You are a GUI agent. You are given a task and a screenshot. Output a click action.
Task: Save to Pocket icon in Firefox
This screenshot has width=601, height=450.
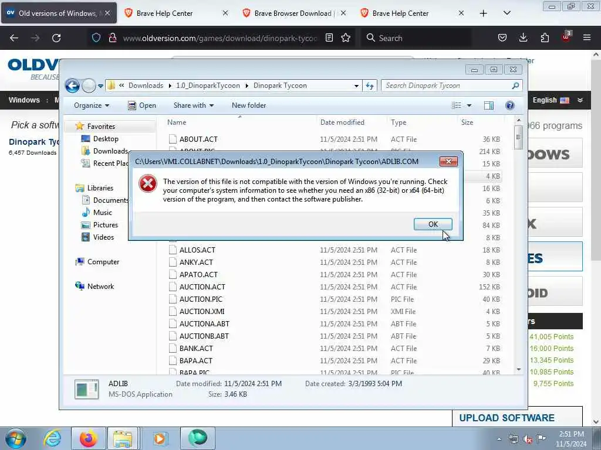pyautogui.click(x=502, y=38)
